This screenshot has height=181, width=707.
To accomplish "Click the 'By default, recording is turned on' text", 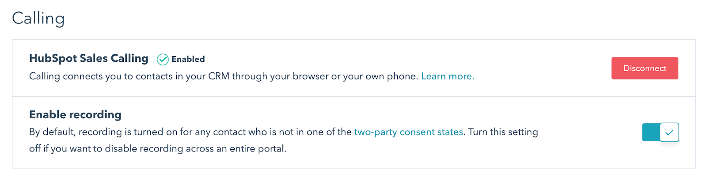I will pyautogui.click(x=190, y=132).
